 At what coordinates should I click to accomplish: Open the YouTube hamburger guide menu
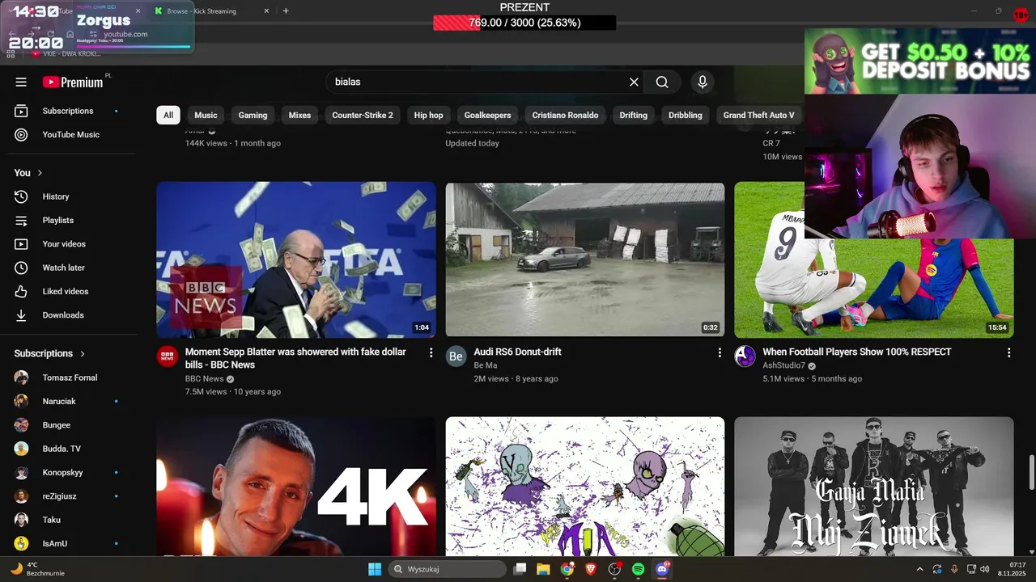pos(21,82)
